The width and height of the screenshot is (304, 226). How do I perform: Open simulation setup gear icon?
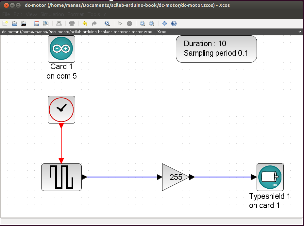(x=164, y=24)
